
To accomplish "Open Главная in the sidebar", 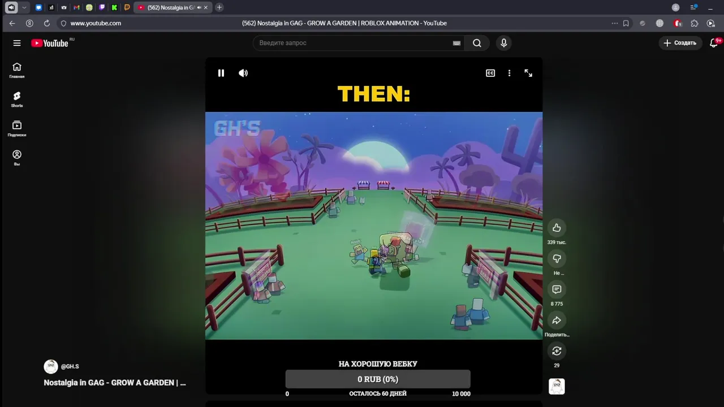I will tap(17, 70).
